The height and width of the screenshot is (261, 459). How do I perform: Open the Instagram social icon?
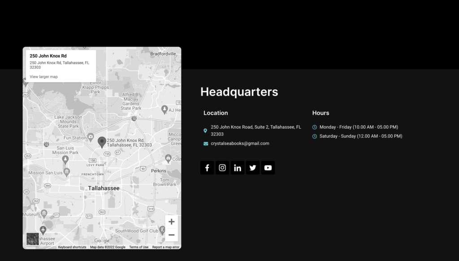222,168
